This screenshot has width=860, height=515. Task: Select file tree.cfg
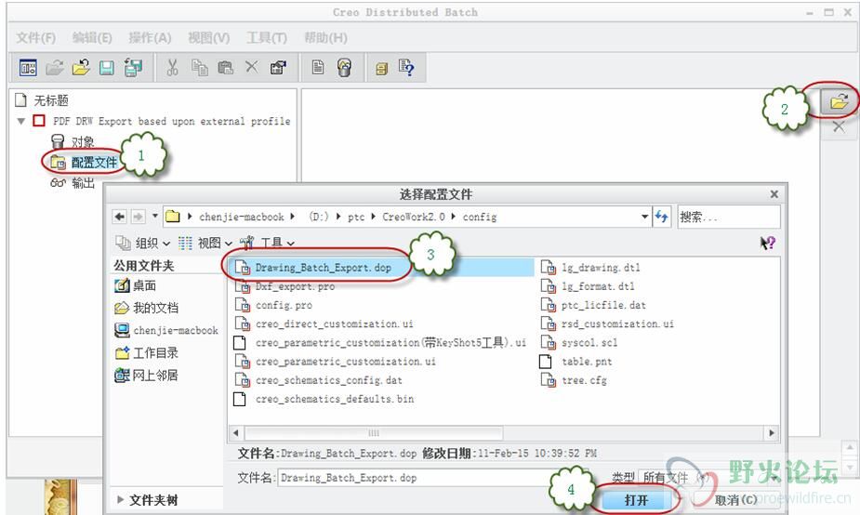pos(584,380)
